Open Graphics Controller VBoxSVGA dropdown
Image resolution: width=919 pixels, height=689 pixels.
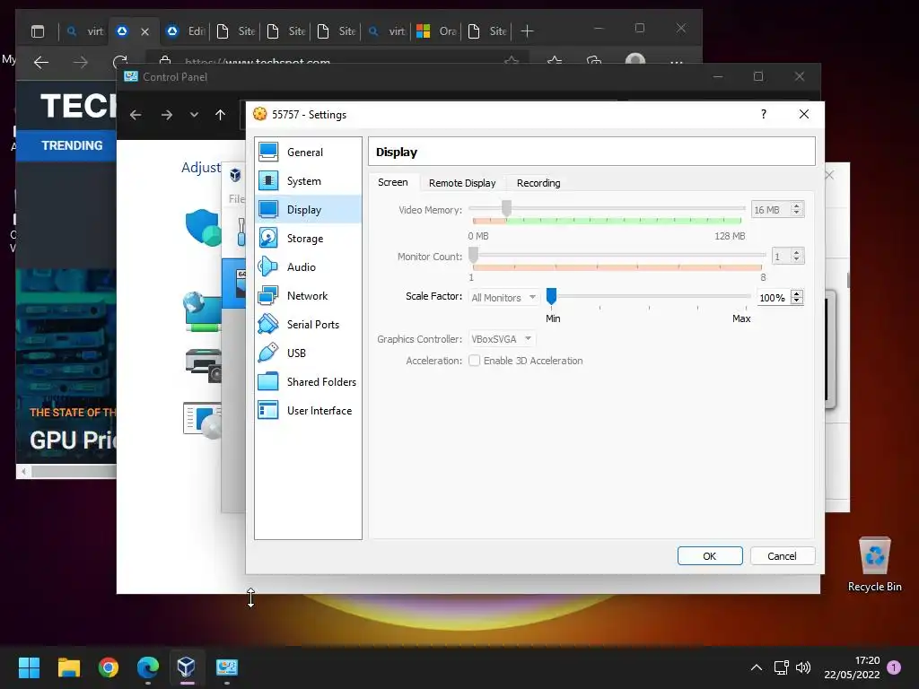pyautogui.click(x=502, y=338)
